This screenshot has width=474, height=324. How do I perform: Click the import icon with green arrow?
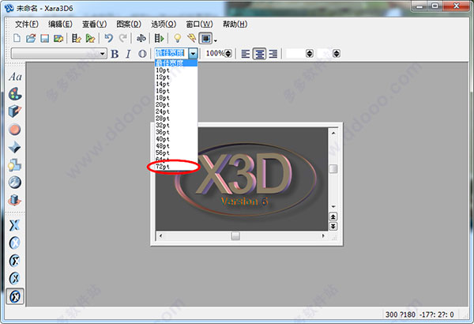click(90, 39)
